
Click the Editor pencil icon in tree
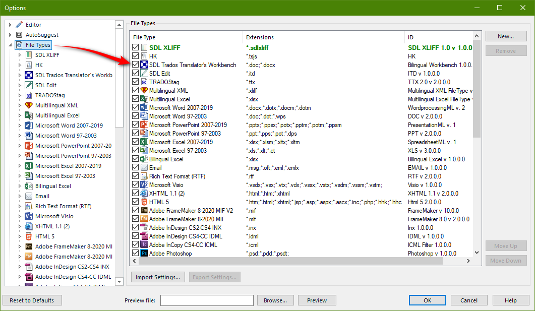coord(20,25)
